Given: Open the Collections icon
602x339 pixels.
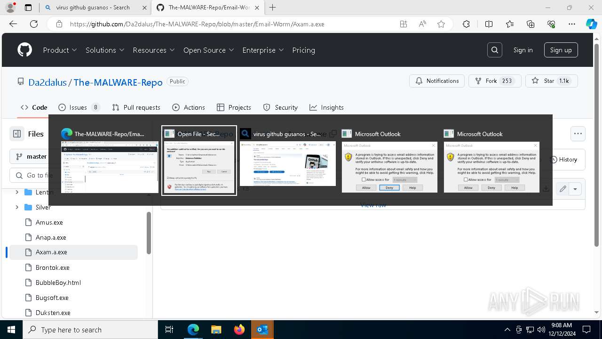Looking at the screenshot, I should (531, 24).
